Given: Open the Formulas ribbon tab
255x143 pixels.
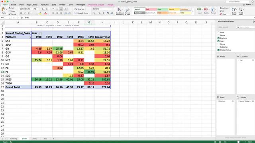Looking at the screenshot, I should (x=45, y=5).
